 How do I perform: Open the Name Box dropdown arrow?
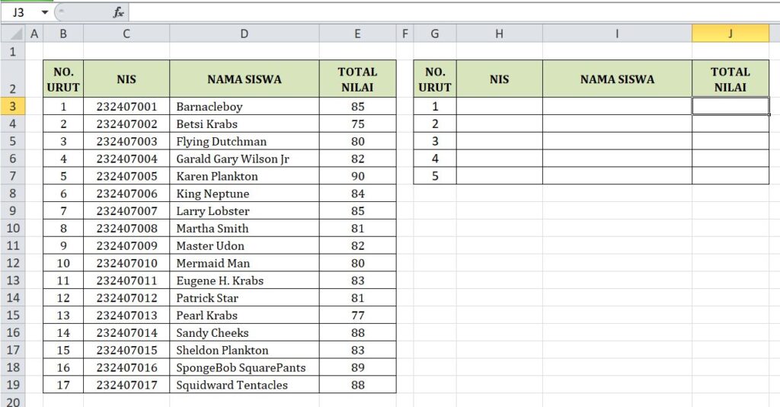coord(45,12)
